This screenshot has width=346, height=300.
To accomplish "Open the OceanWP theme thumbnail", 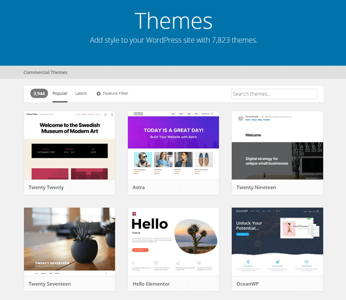I will [x=277, y=242].
